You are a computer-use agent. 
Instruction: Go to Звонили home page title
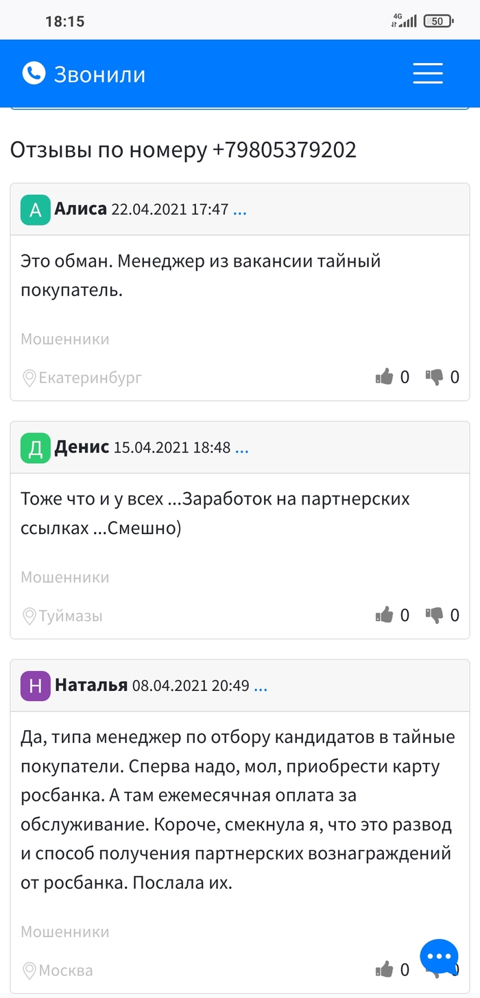(x=99, y=74)
